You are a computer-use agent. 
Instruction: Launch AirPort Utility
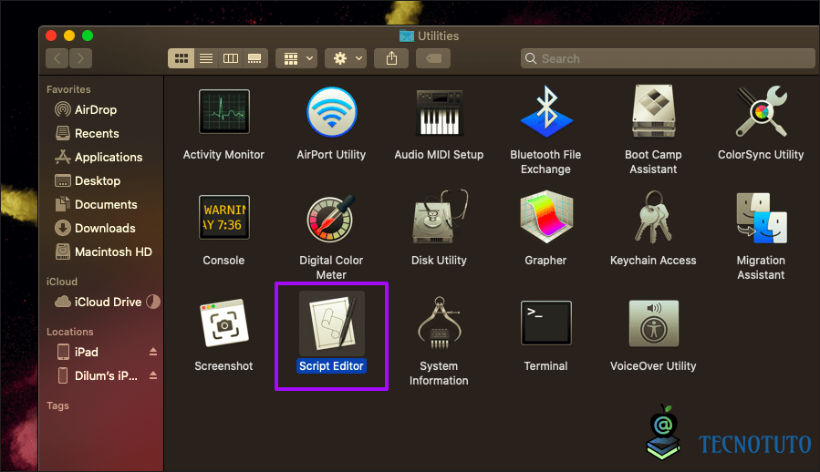[331, 111]
